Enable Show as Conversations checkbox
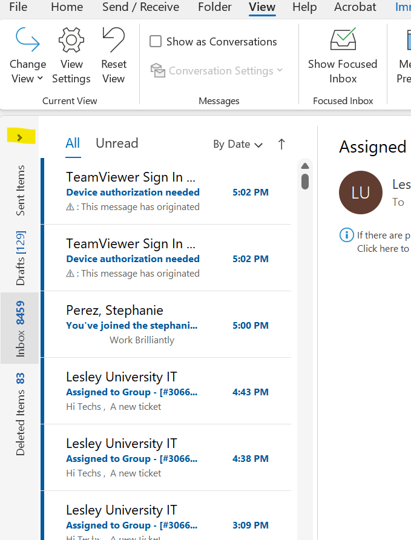Screen dimensions: 411x540 tap(156, 41)
